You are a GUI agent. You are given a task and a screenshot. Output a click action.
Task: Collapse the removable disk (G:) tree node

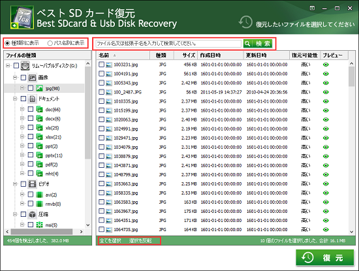coord(8,66)
